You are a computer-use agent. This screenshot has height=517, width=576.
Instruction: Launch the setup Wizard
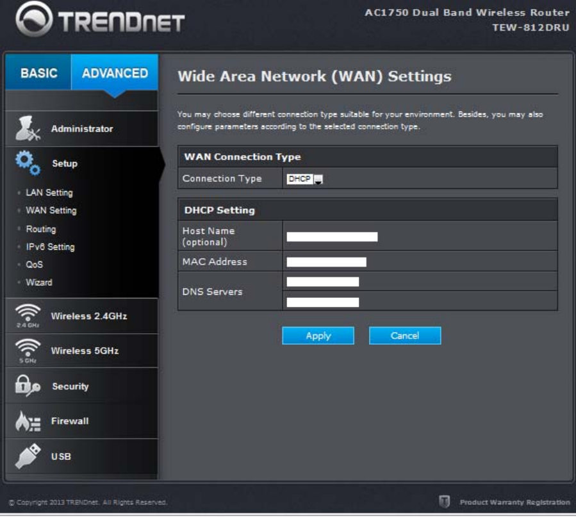tap(39, 283)
